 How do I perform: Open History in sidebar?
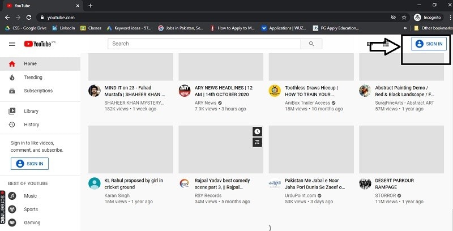pos(40,125)
